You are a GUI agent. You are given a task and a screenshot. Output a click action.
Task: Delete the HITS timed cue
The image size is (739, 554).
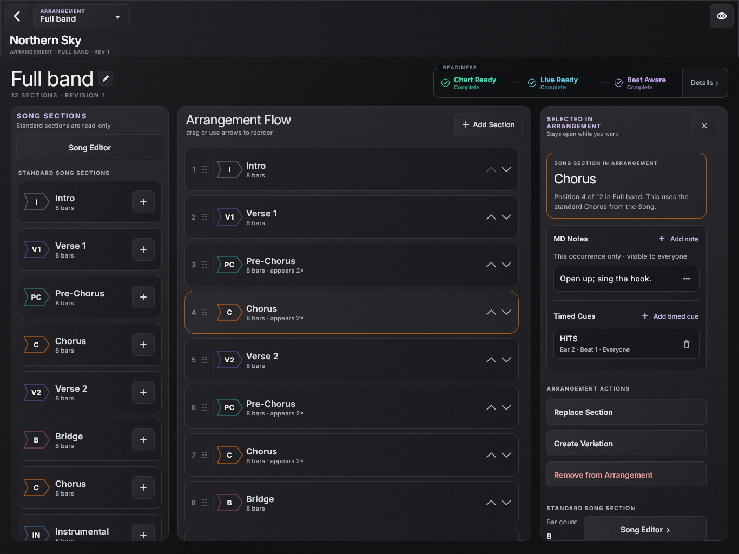coord(687,344)
